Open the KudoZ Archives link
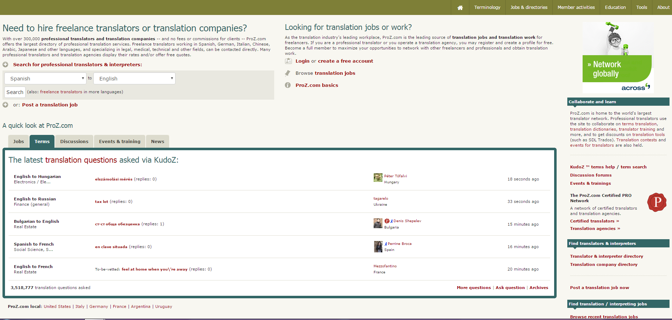Screen dimensions: 672x320 point(539,288)
